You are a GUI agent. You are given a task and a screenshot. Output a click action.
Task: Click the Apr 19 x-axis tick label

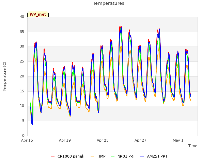tap(65, 140)
